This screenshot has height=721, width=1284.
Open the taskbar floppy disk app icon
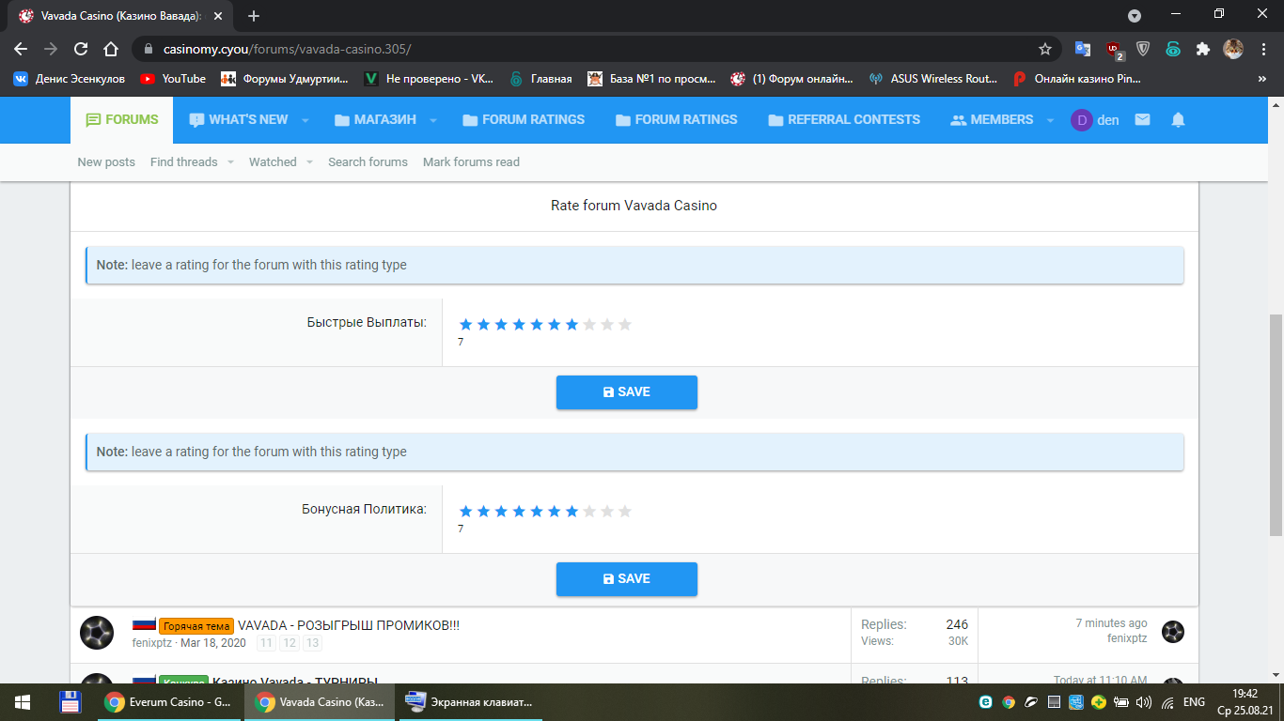tap(70, 701)
